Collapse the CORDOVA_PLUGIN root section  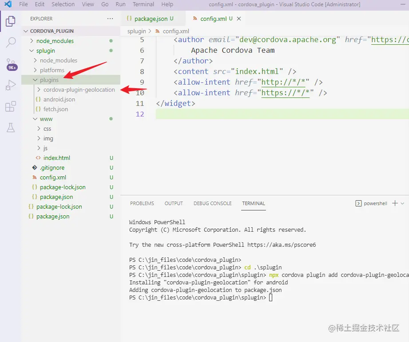point(71,31)
